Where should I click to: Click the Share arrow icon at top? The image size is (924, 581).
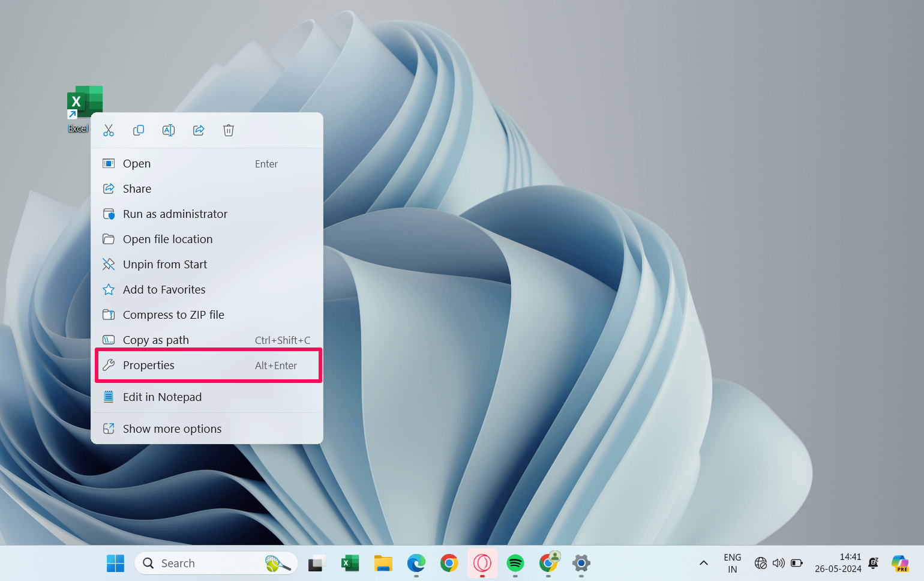(x=199, y=130)
